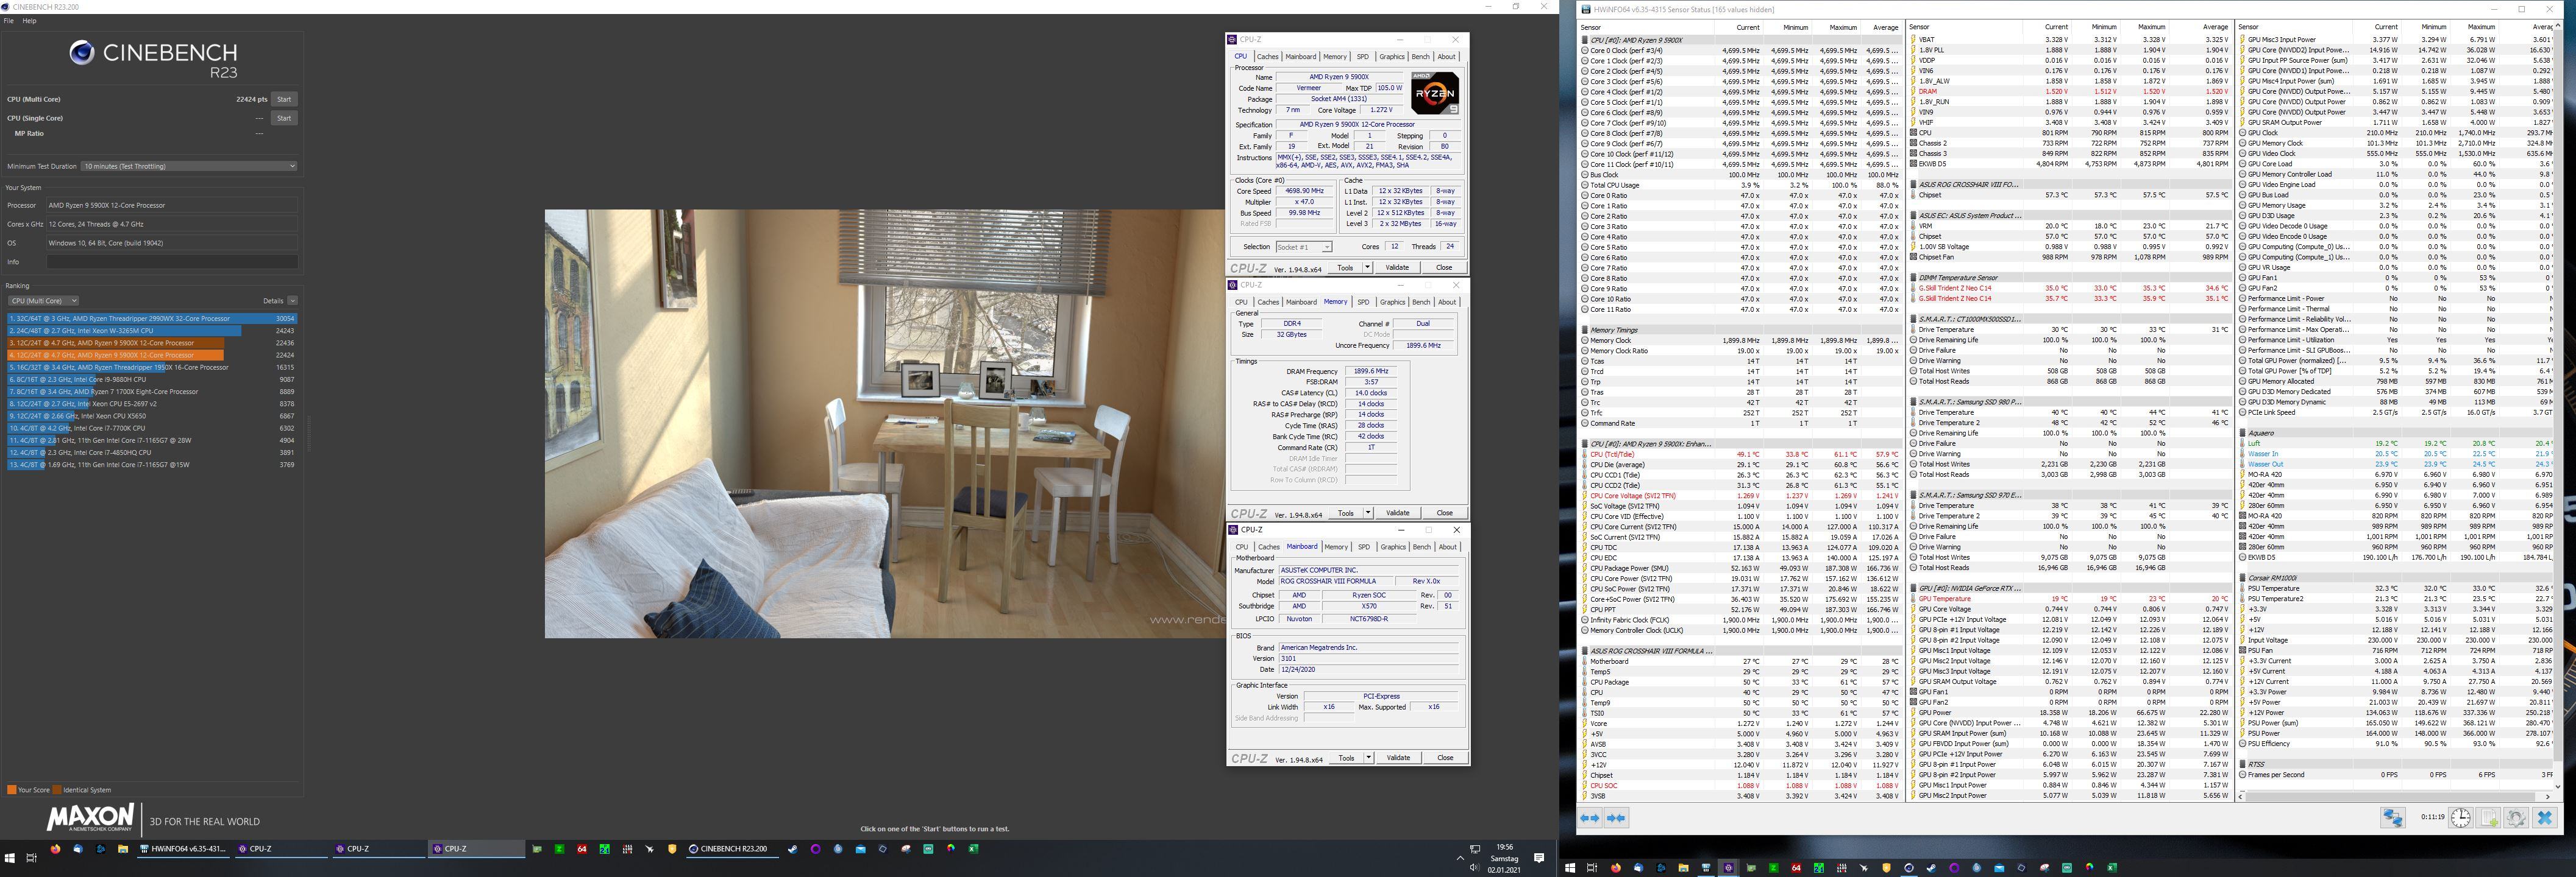The image size is (2576, 877).
Task: Open the red 64 icon under Cinebench
Action: point(582,849)
